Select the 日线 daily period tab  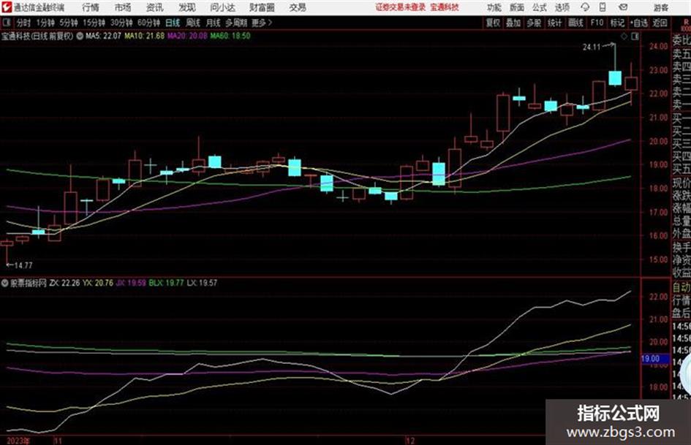(x=173, y=23)
